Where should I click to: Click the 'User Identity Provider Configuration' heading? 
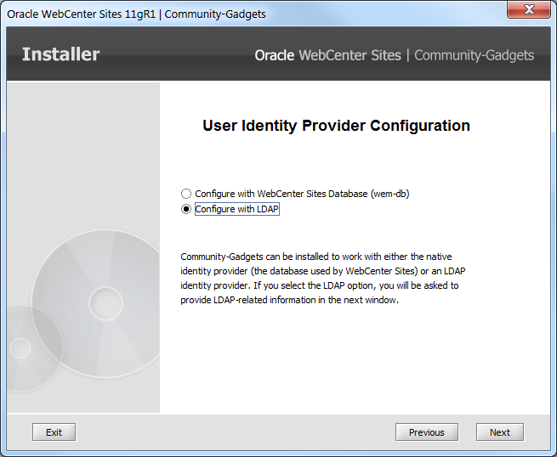(336, 126)
